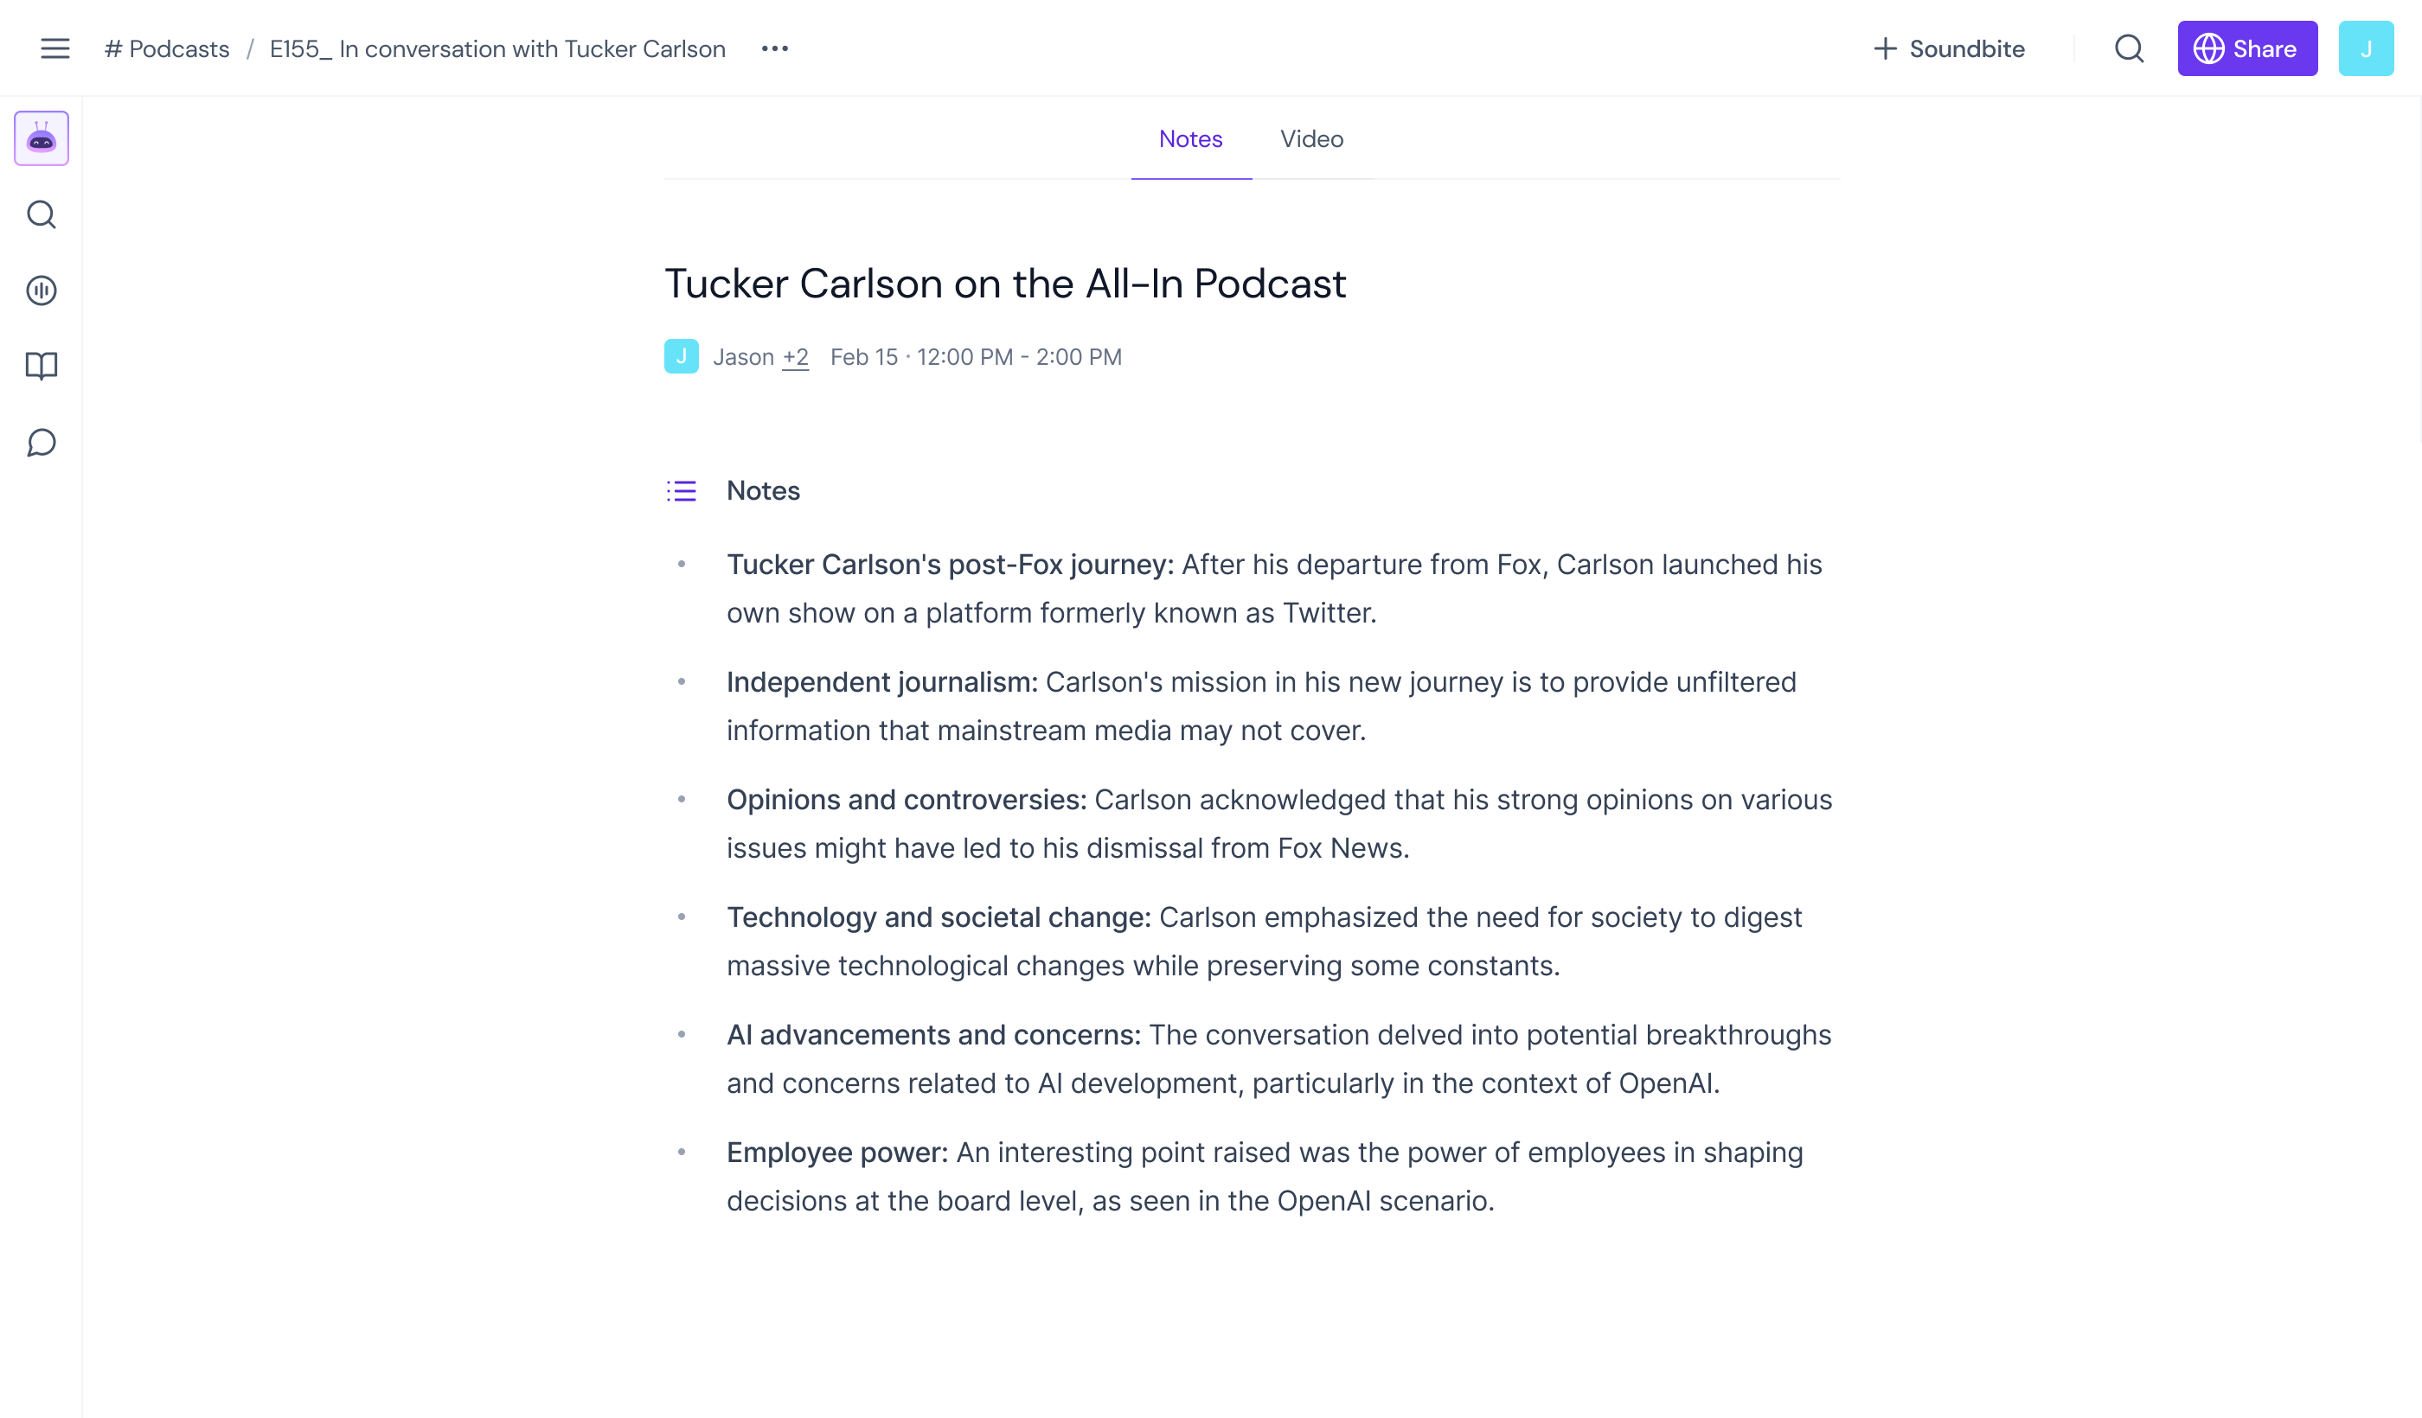Open the AskFred AI assistant

coord(41,138)
